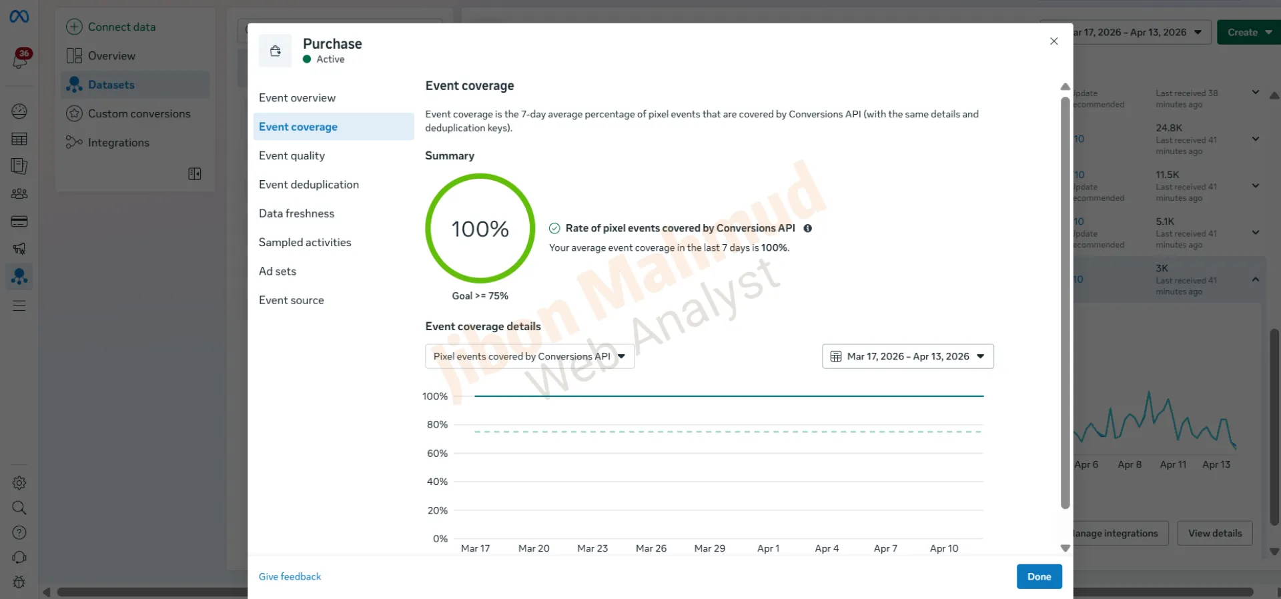Collapse the expanded 3K event row chevron
This screenshot has height=599, width=1281.
click(x=1255, y=279)
